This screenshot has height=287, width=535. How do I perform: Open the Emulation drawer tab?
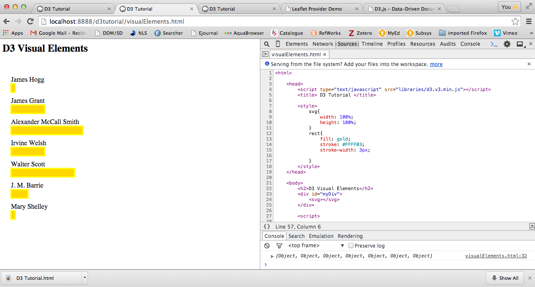(321, 236)
